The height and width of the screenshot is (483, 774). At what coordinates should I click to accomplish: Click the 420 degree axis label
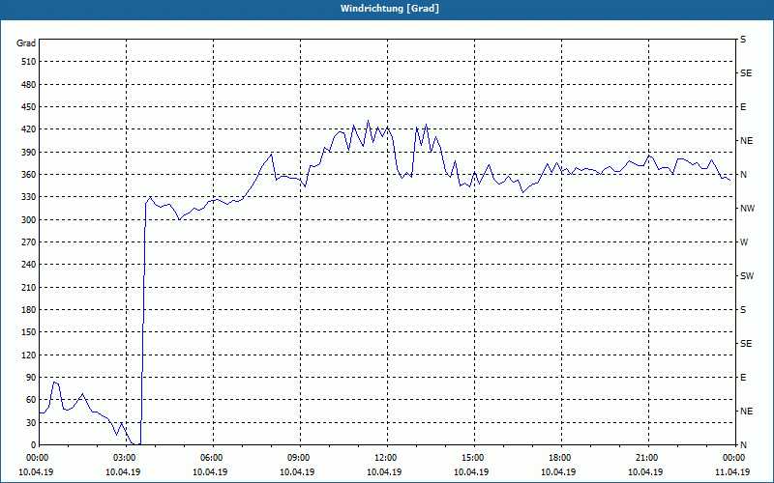[x=29, y=129]
